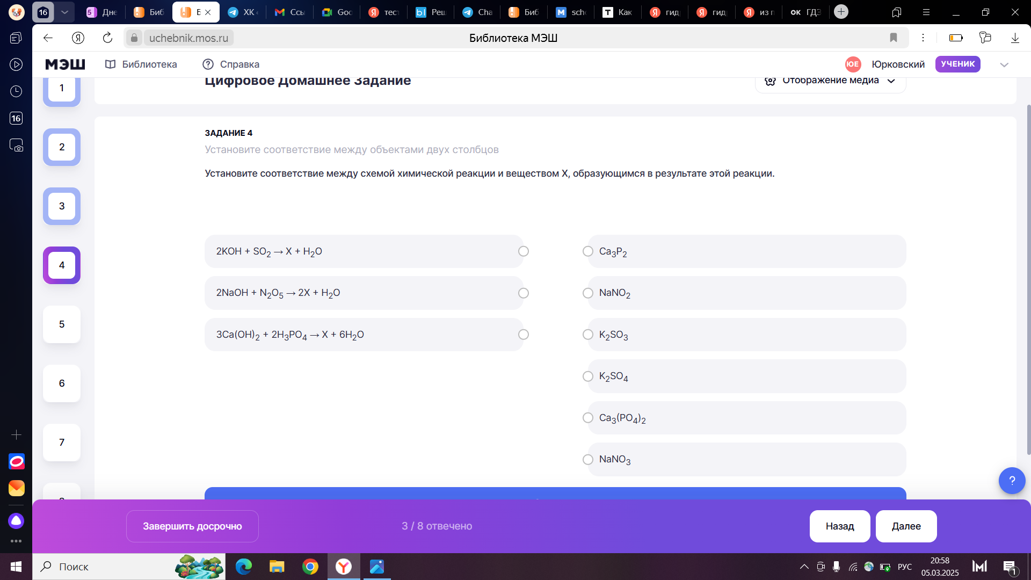Screen dimensions: 1031x580
Task: Click the Windows search box Поиск
Action: click(x=129, y=567)
